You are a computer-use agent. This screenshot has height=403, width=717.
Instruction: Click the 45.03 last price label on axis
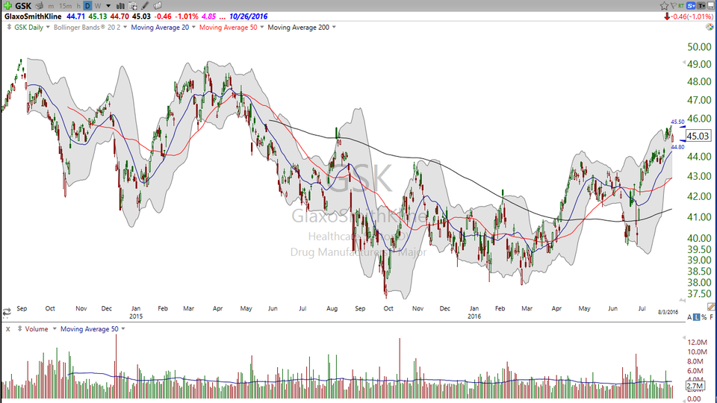click(698, 136)
